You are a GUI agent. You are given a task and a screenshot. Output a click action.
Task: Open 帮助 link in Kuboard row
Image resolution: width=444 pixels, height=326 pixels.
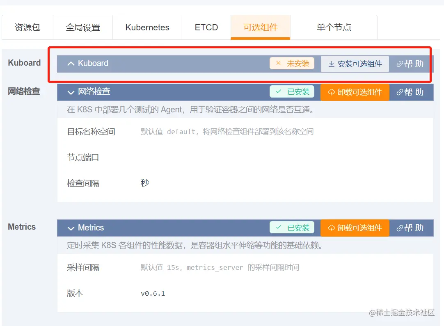410,64
